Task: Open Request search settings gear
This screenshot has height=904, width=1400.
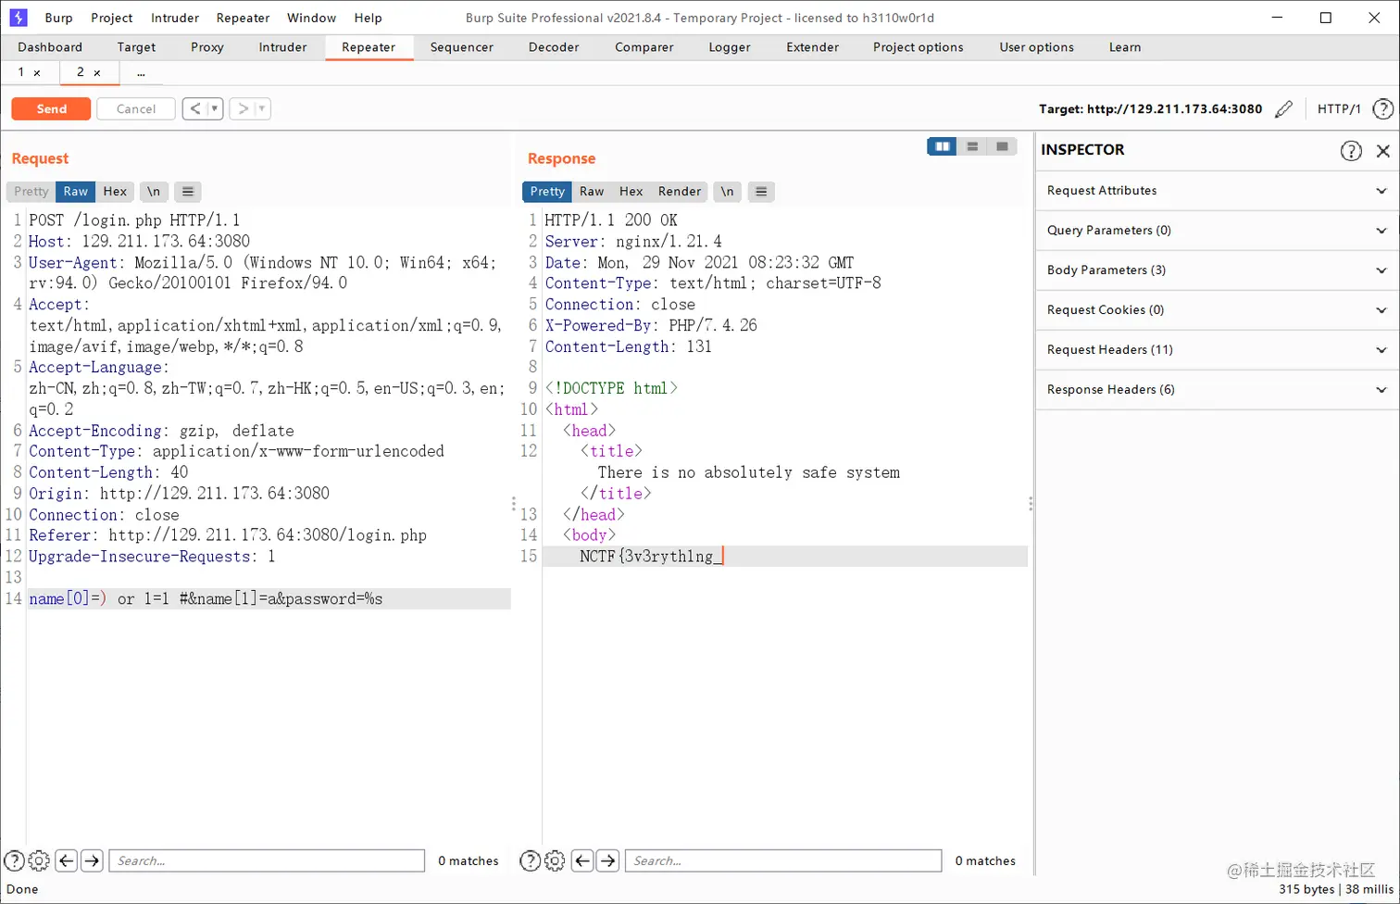Action: (39, 860)
